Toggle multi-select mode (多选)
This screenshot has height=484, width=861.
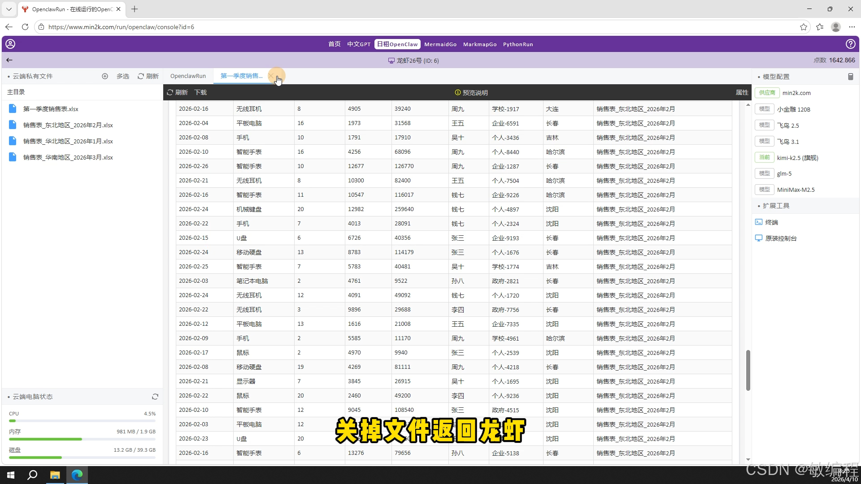(x=122, y=76)
